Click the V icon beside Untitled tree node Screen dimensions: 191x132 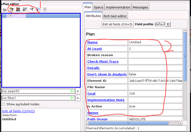10,16
